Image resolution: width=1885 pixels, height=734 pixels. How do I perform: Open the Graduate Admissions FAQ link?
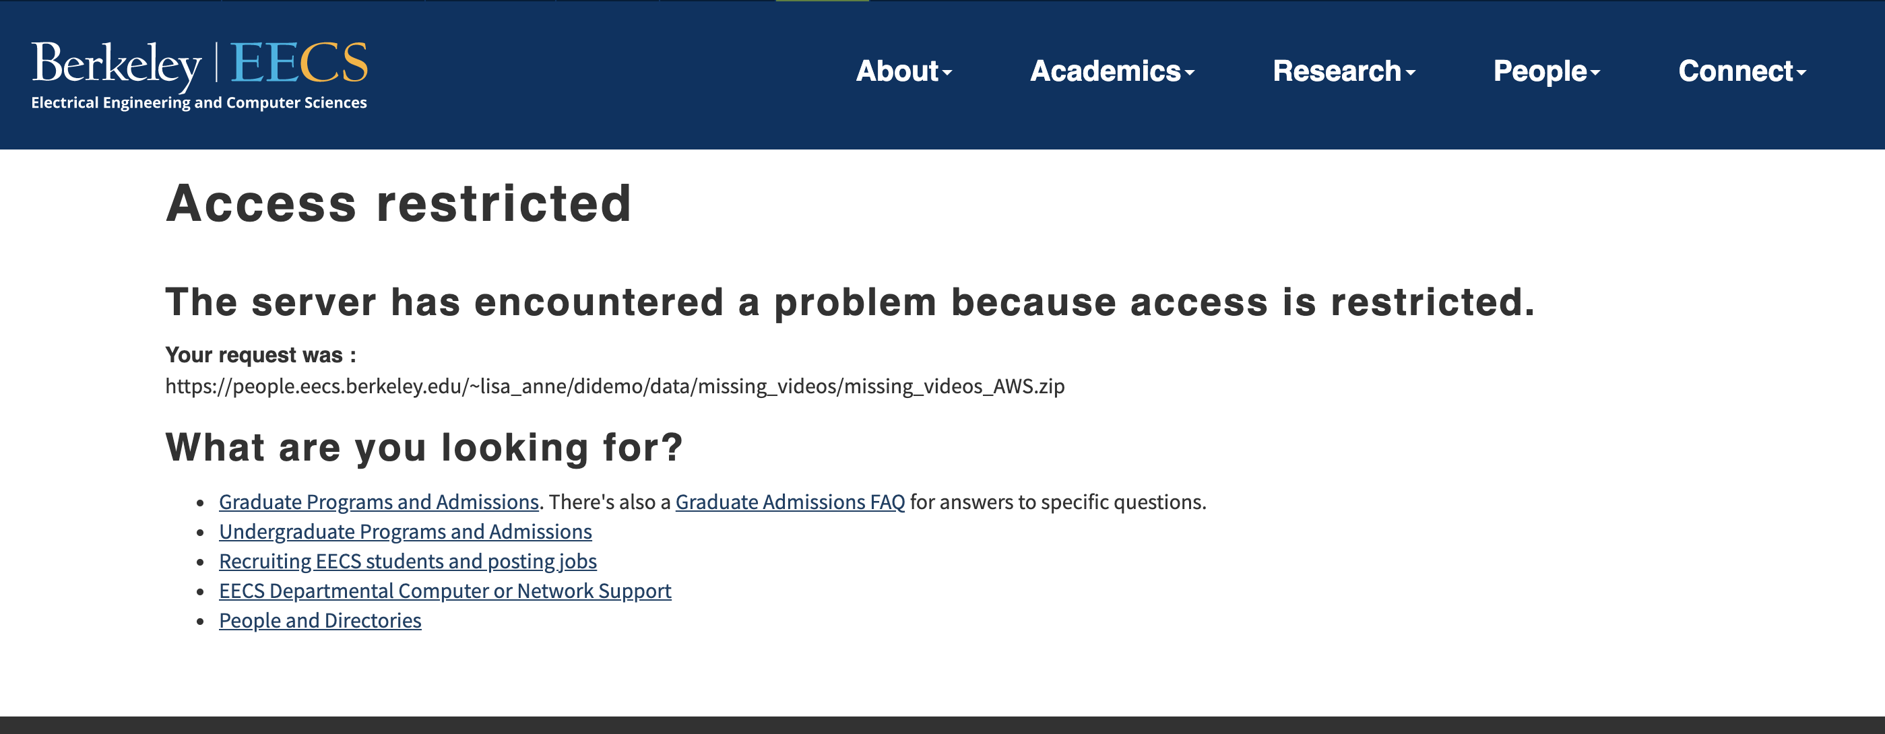[790, 502]
